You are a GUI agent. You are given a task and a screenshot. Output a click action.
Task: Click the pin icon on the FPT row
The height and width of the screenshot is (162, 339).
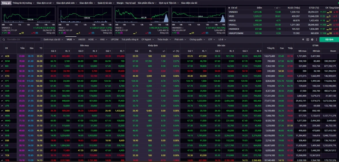coord(2,81)
